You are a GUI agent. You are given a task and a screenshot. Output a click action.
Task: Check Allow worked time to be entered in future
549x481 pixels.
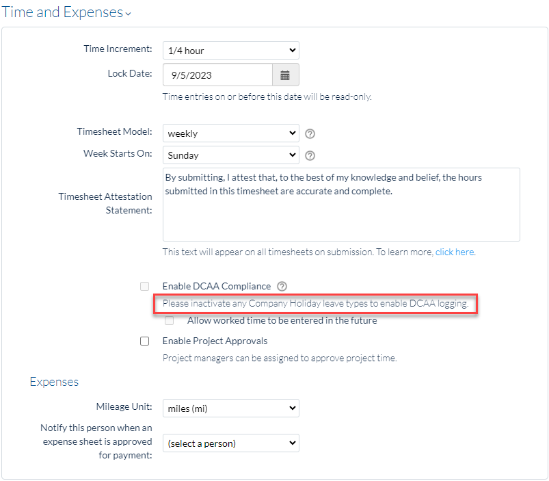(x=169, y=320)
